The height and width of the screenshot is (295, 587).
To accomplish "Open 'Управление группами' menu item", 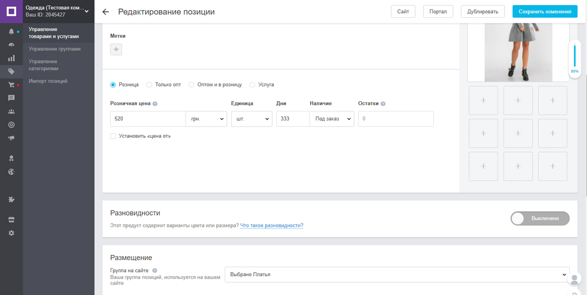I will click(54, 49).
